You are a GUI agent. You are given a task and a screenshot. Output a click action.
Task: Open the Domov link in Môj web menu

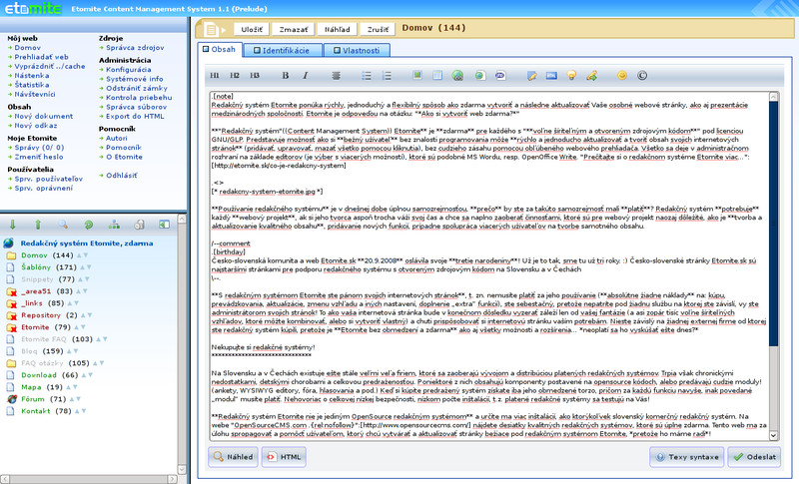(x=28, y=47)
